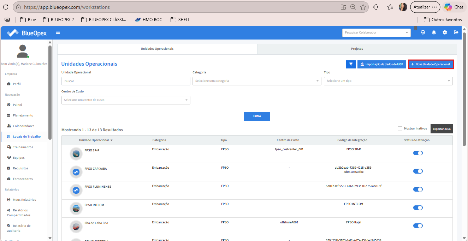This screenshot has height=241, width=468.
Task: Open Requisitos in sidebar
Action: [20, 168]
